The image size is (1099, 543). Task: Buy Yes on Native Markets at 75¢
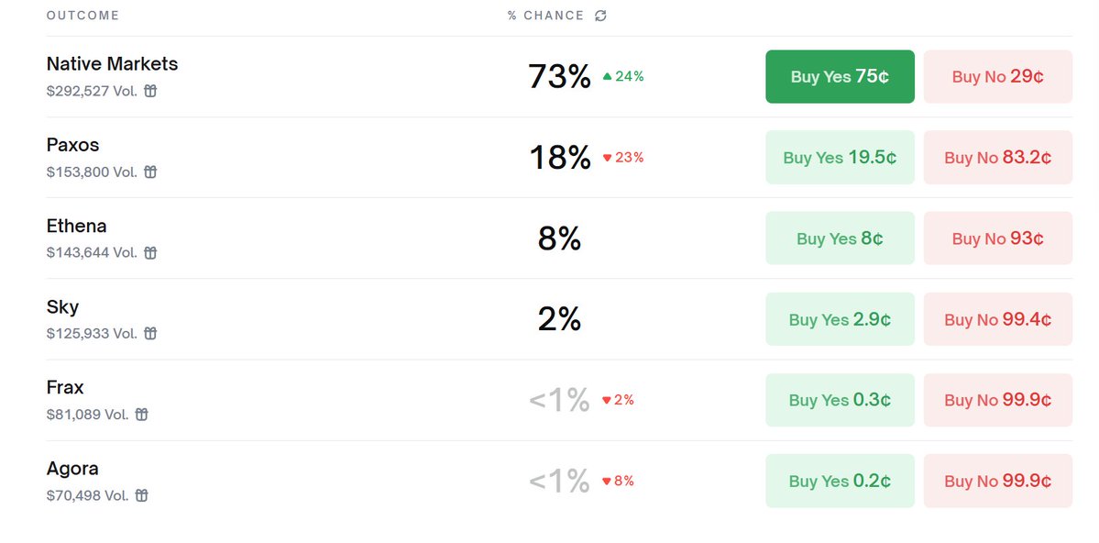[x=840, y=76]
